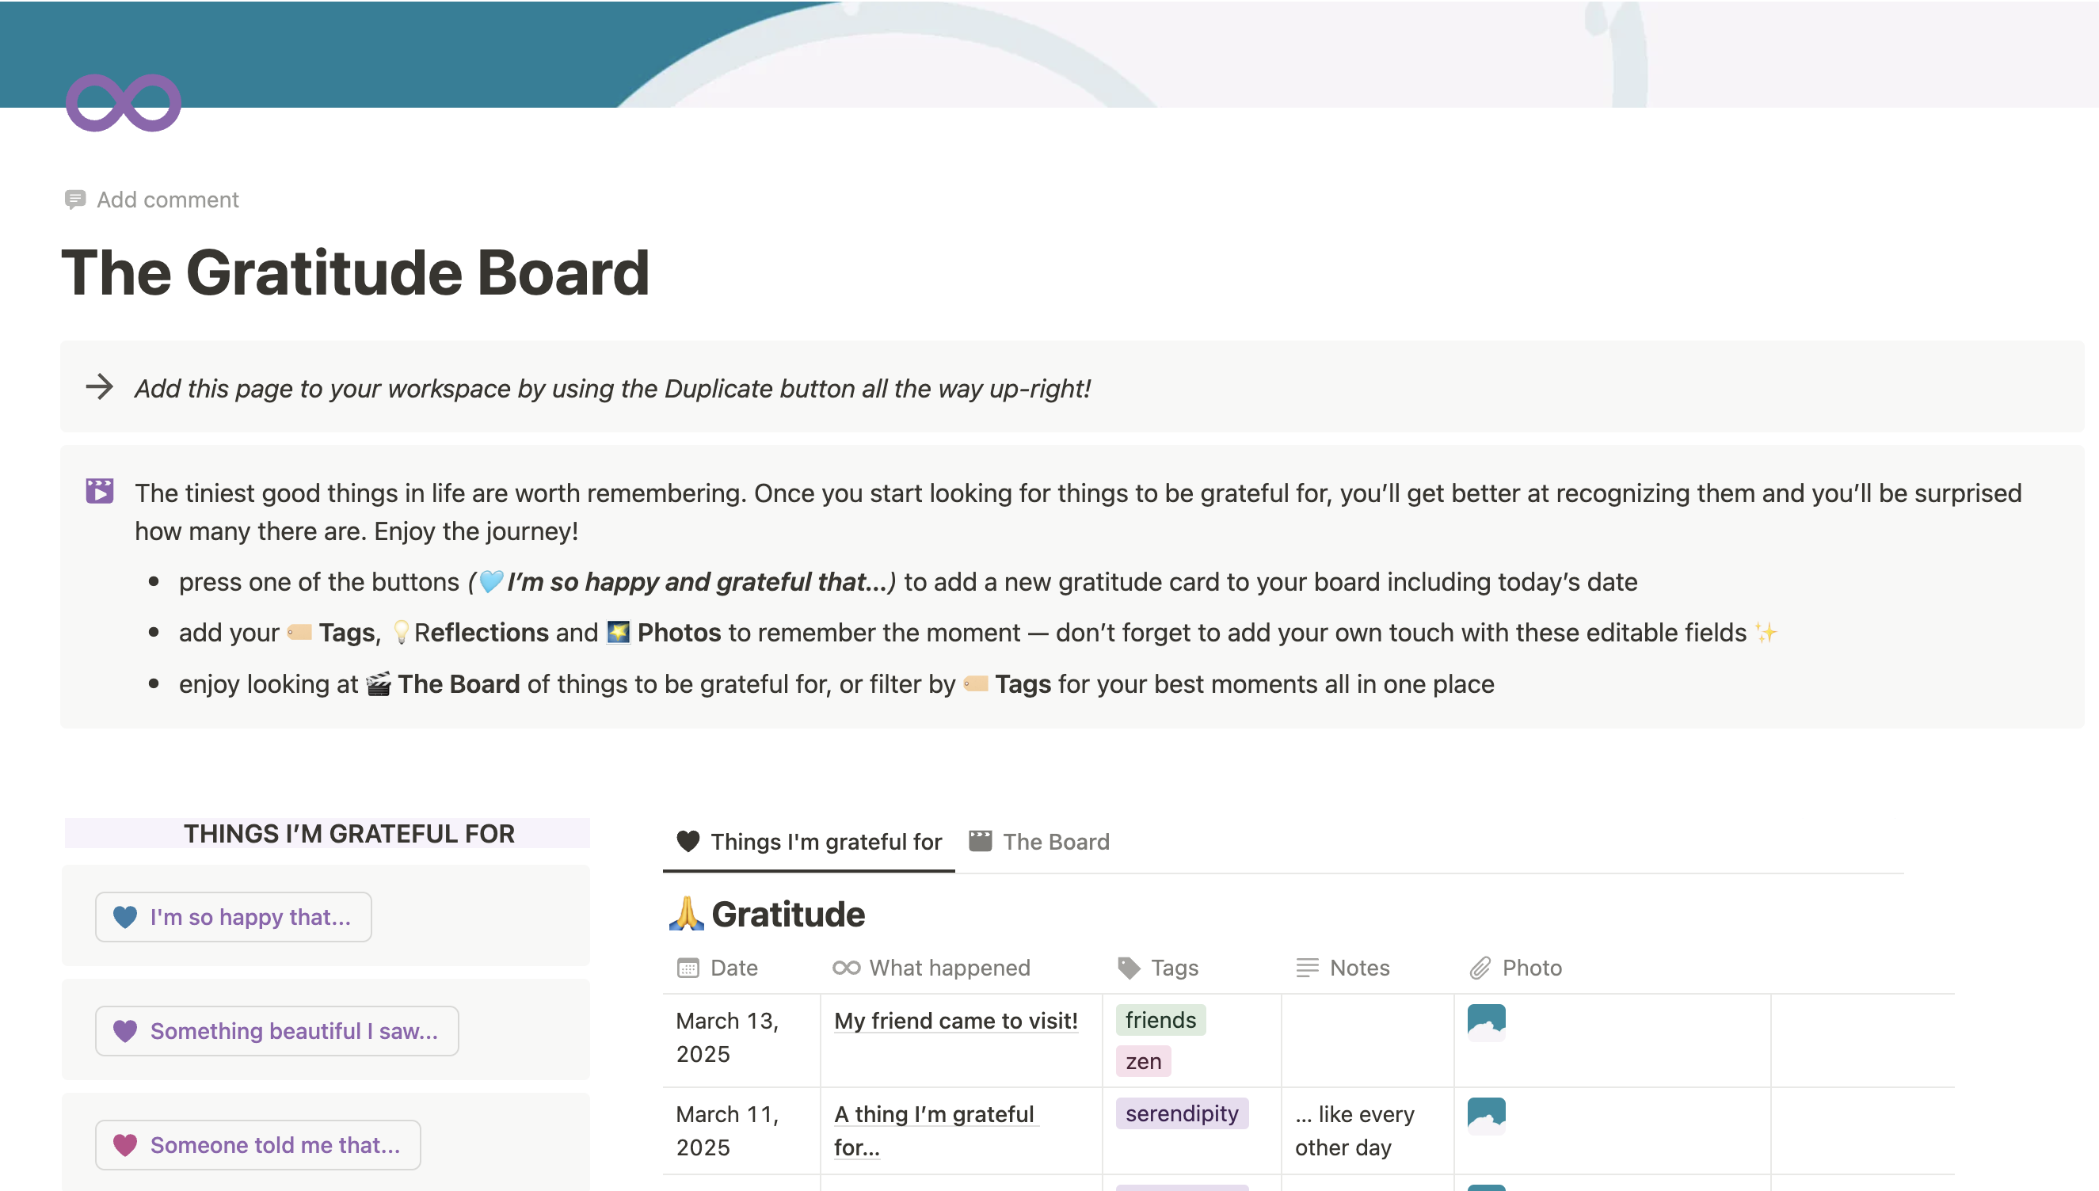Image resolution: width=2099 pixels, height=1191 pixels.
Task: Click the infinity icon beside What happened
Action: tap(847, 968)
